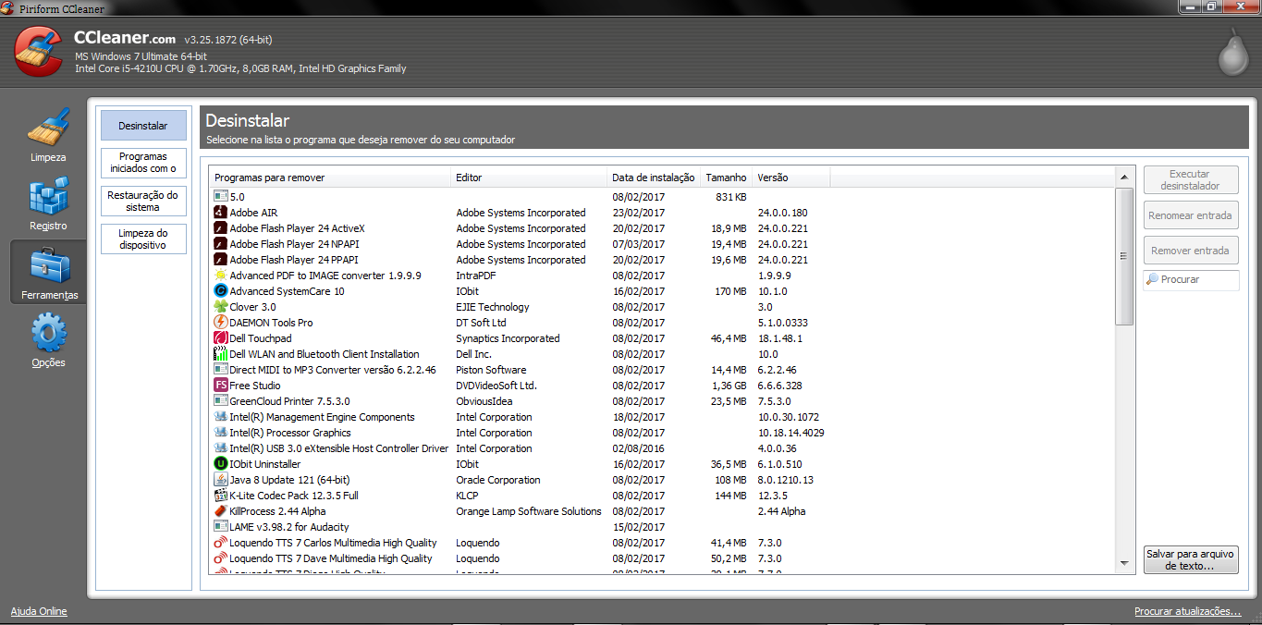Click the Piriform pear logo
Viewport: 1262px width, 625px height.
(1231, 53)
